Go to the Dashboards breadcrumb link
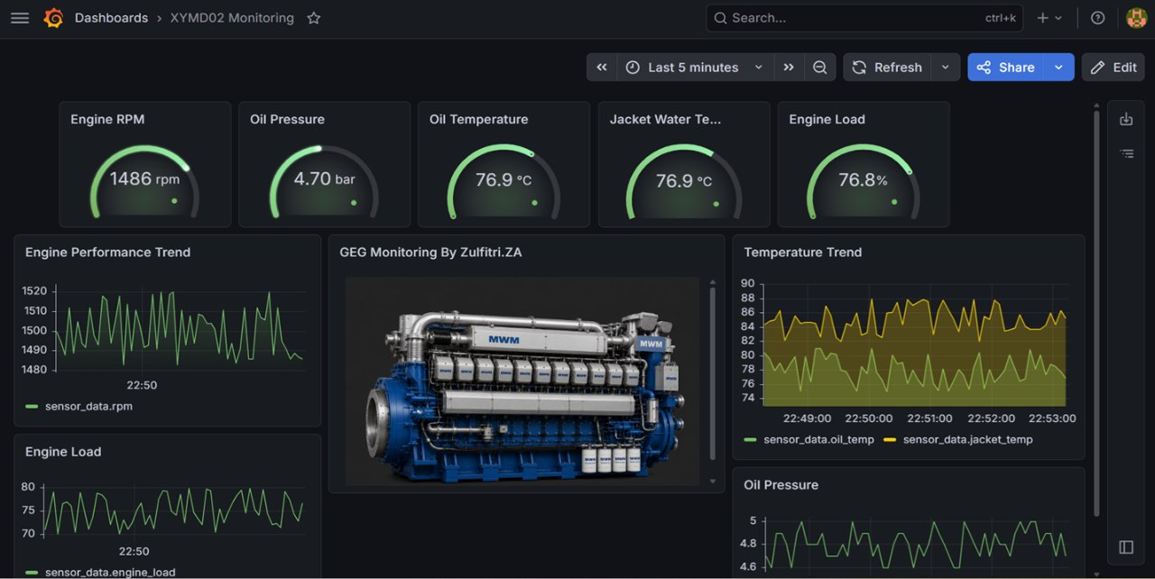This screenshot has width=1155, height=579. point(111,18)
